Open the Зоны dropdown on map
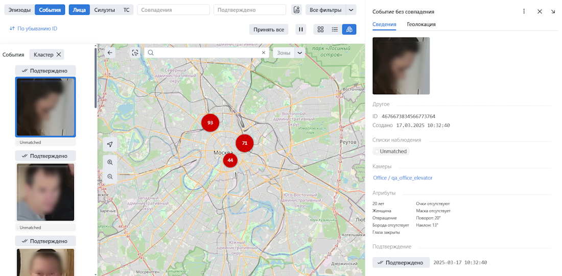The height and width of the screenshot is (276, 562). tap(300, 53)
